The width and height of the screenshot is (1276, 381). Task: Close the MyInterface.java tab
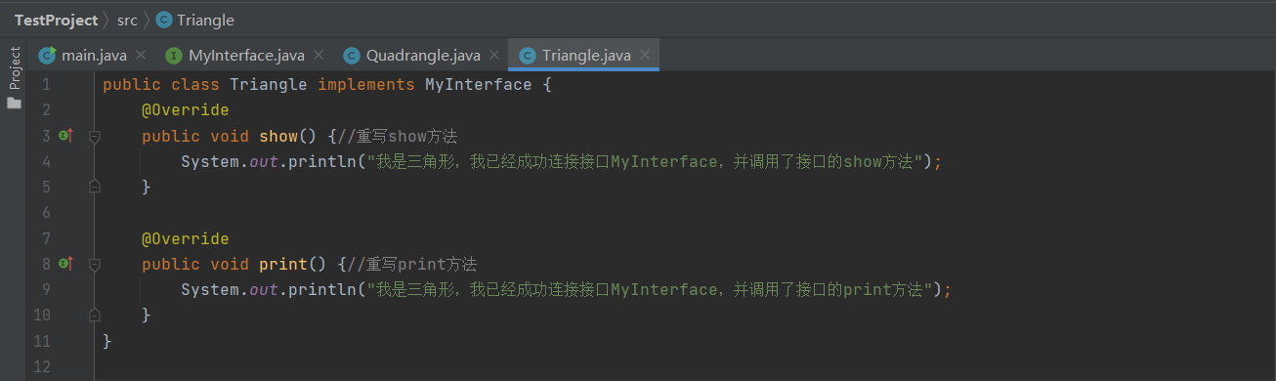click(319, 56)
